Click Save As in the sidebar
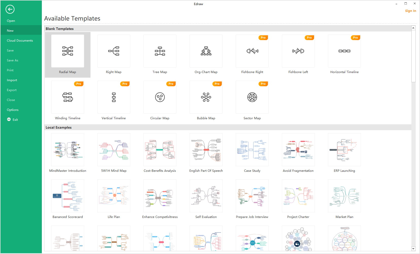Screen dimensions: 420x254 pyautogui.click(x=12, y=60)
